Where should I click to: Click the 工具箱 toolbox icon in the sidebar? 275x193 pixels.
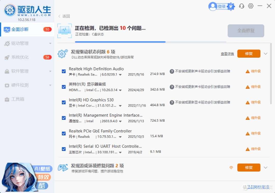(7, 99)
